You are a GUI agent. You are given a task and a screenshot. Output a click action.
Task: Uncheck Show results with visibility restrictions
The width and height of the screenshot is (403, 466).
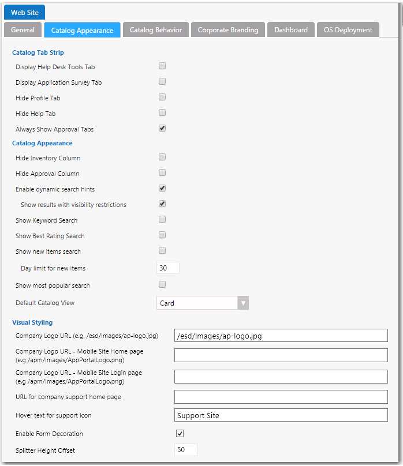[162, 204]
